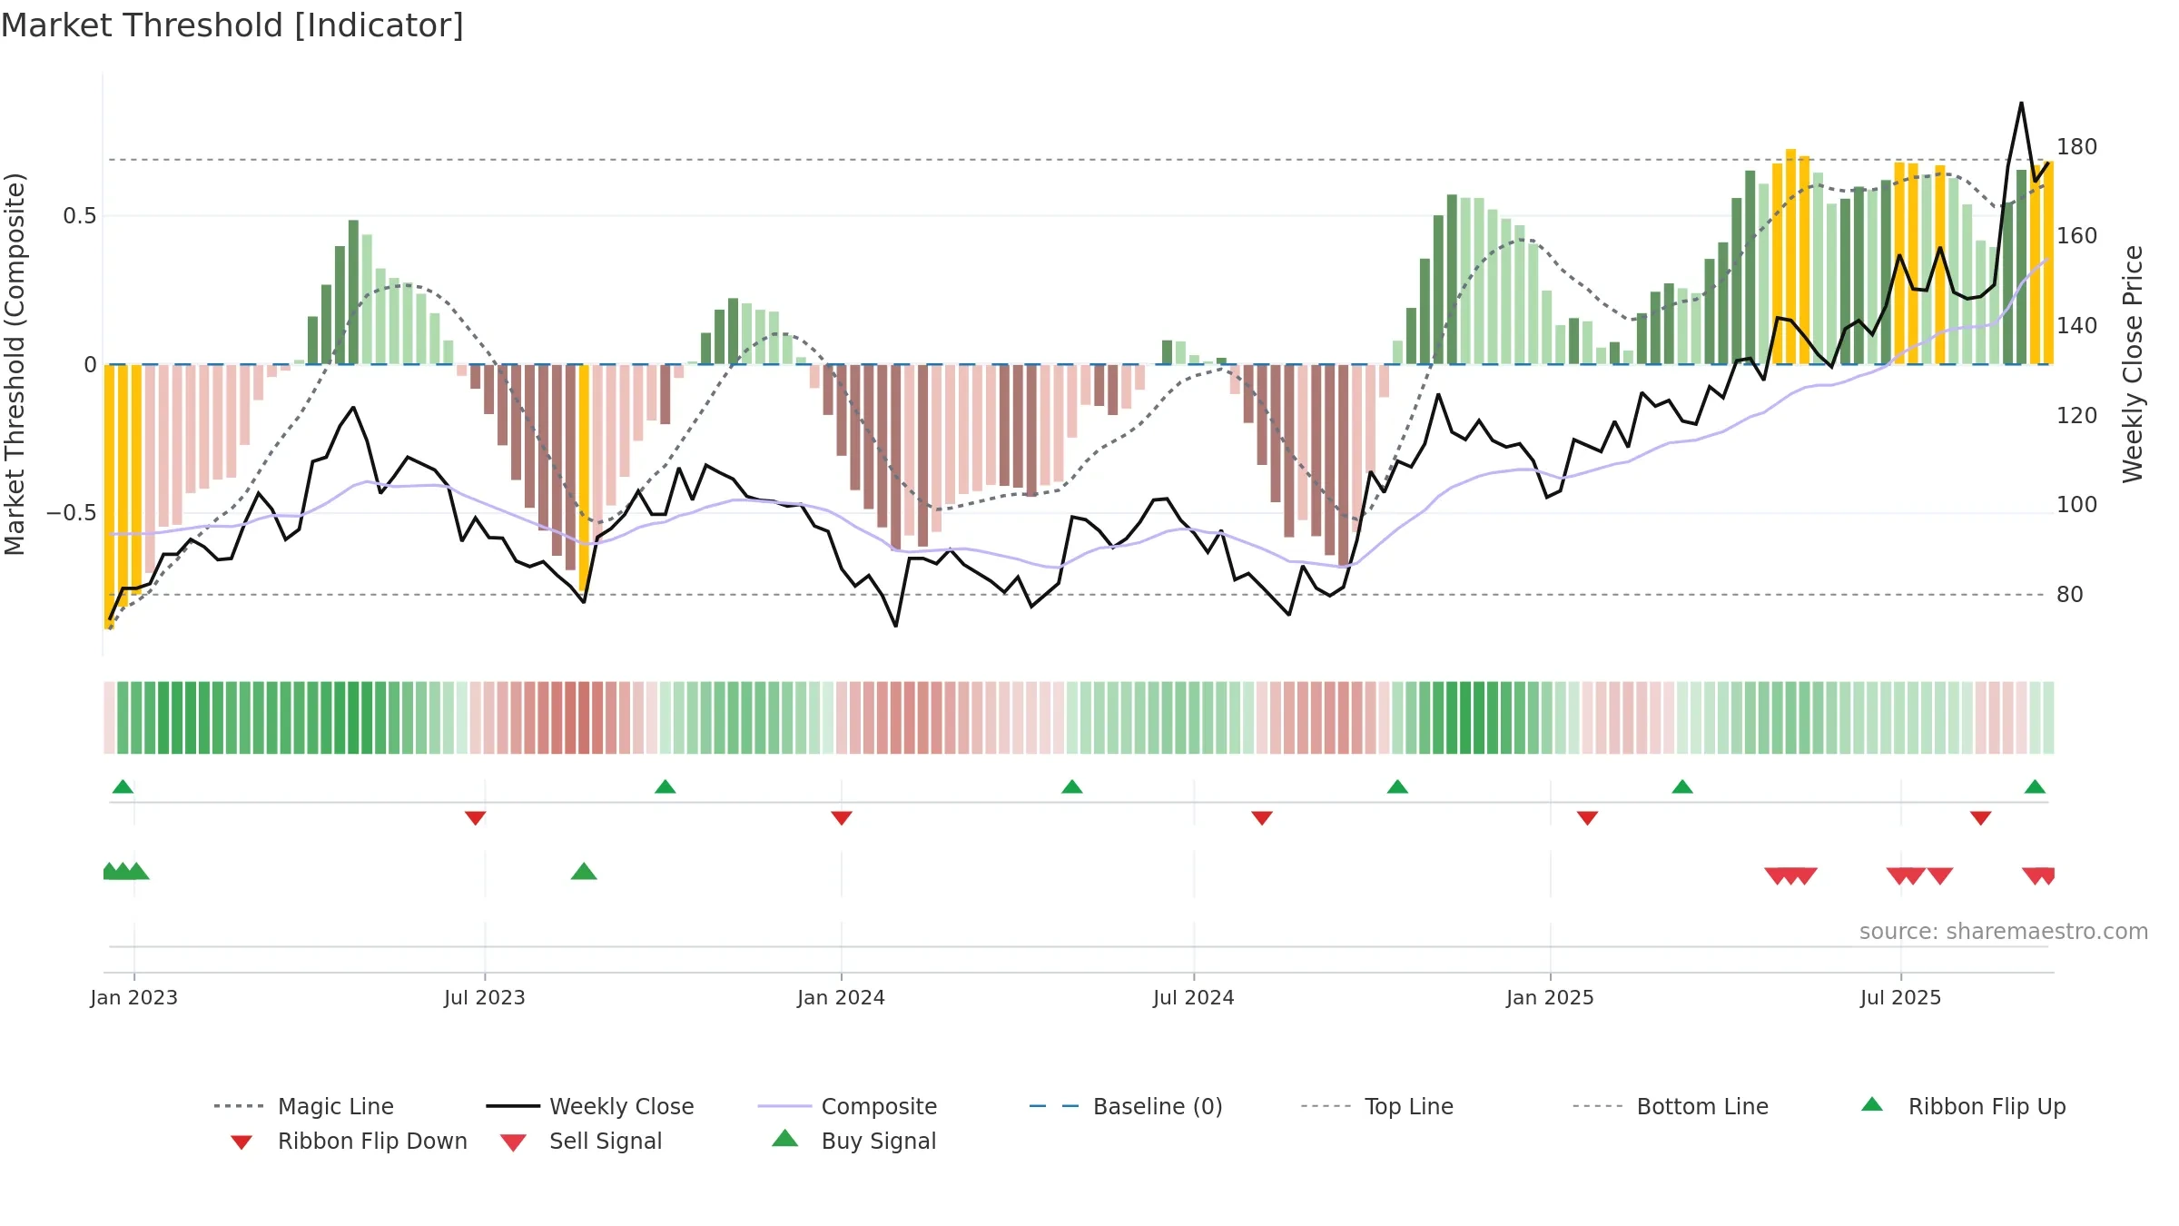Click the Jan 2025 x-axis label
This screenshot has width=2179, height=1226.
[1550, 997]
